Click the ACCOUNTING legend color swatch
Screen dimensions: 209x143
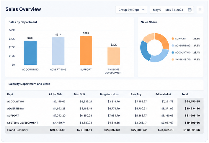tap(173, 52)
